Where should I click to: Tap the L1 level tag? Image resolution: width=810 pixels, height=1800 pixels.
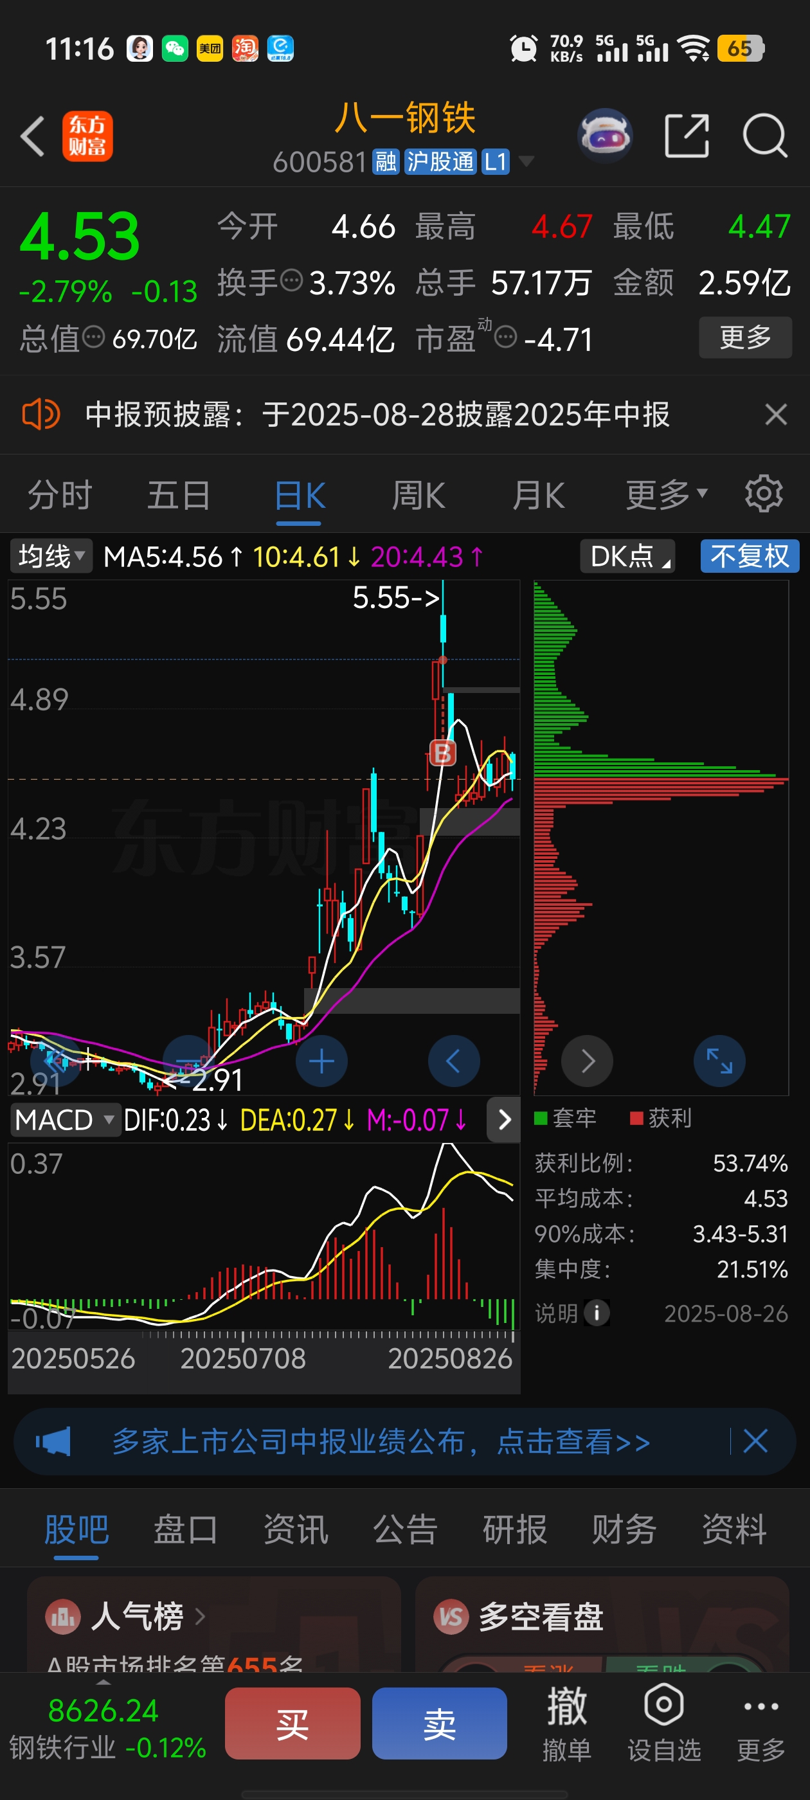[x=496, y=161]
